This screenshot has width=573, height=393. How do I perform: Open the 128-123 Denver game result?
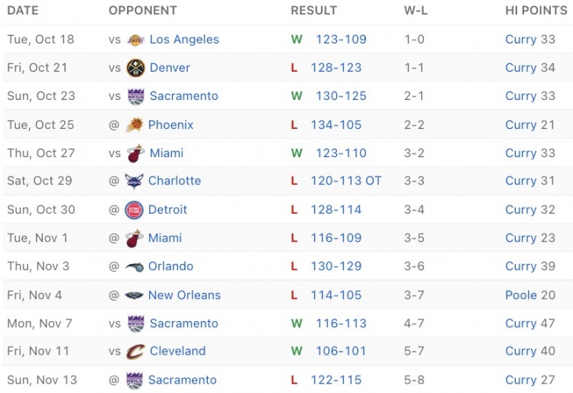[x=336, y=68]
